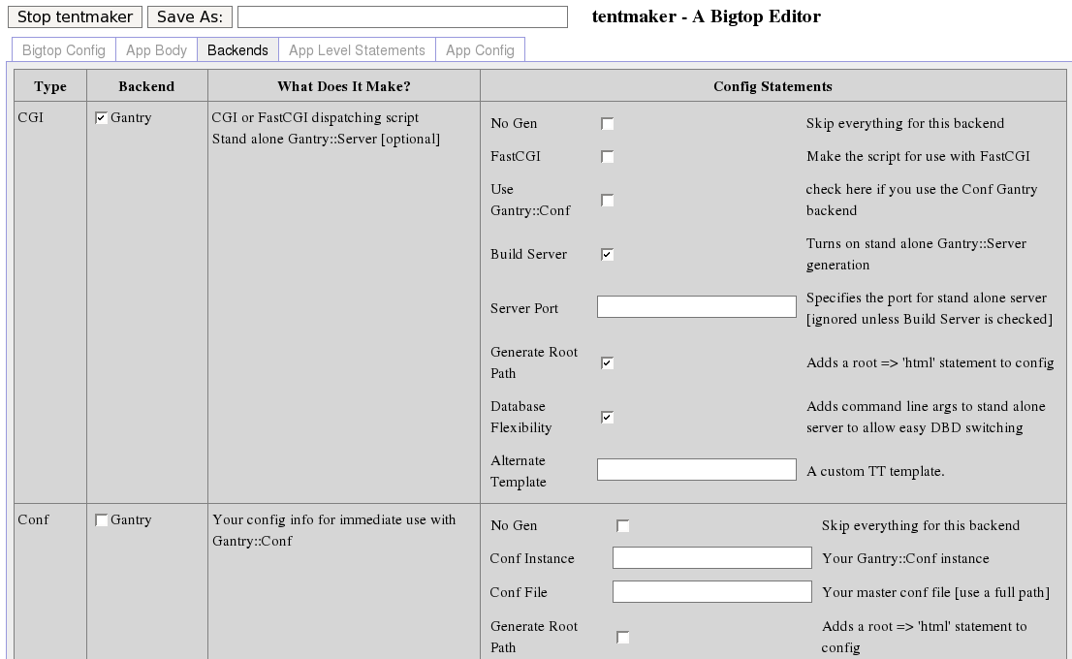Screen dimensions: 1072x659
Task: Click the Save As button
Action: tap(190, 17)
